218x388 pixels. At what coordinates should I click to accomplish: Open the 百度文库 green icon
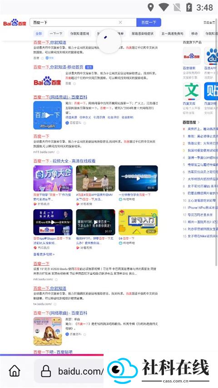coord(192,91)
